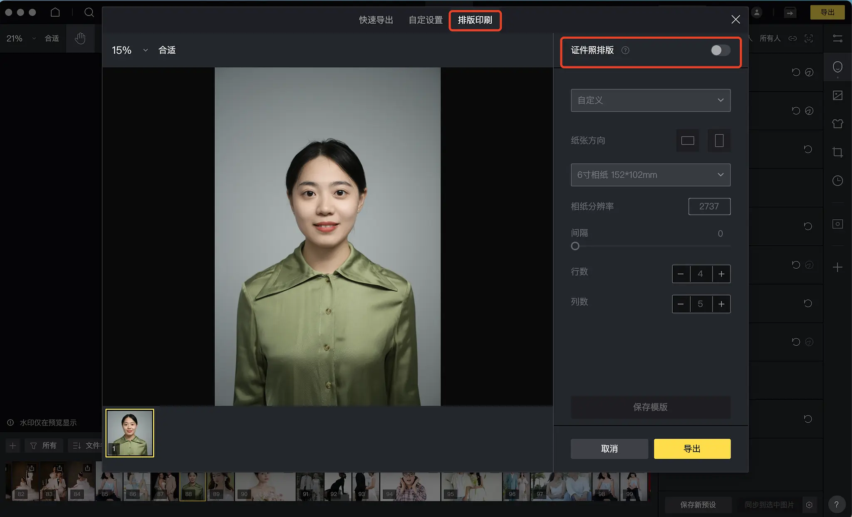
Task: Open the image adjustment panel icon
Action: coord(837,95)
